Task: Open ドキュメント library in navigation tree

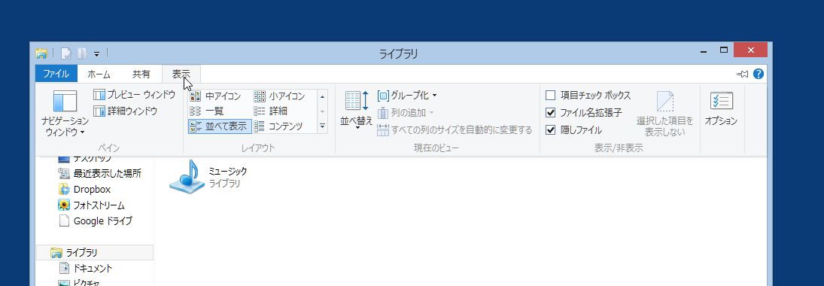Action: 85,268
